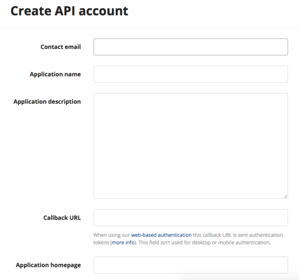This screenshot has width=299, height=280.
Task: Click the Application homepage input field
Action: (191, 265)
